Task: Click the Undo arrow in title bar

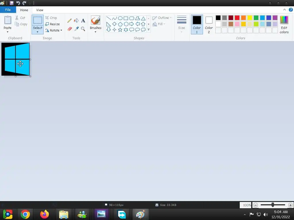Action: coord(18,3)
